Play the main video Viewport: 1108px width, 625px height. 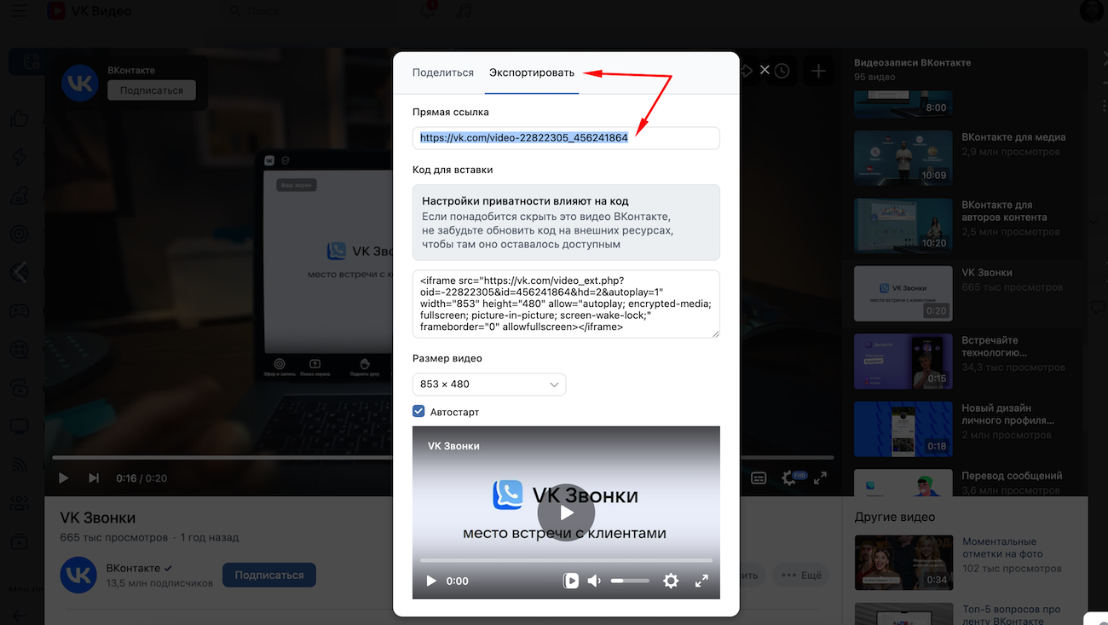coord(63,478)
